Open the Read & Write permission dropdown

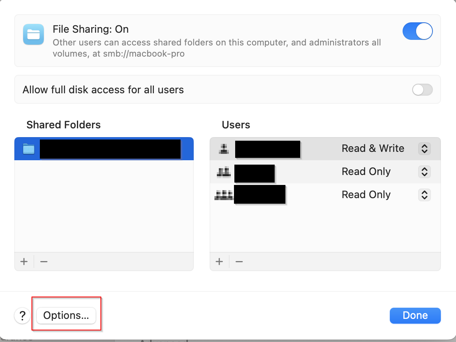424,149
